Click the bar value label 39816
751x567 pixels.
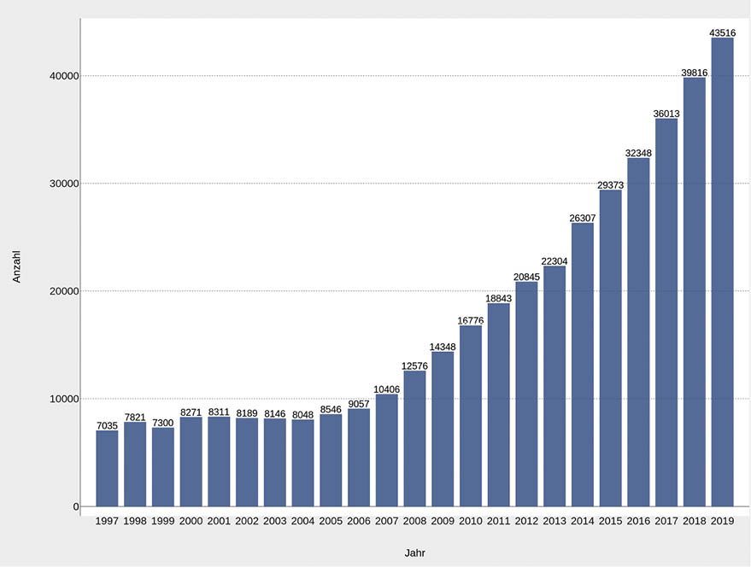pyautogui.click(x=695, y=73)
